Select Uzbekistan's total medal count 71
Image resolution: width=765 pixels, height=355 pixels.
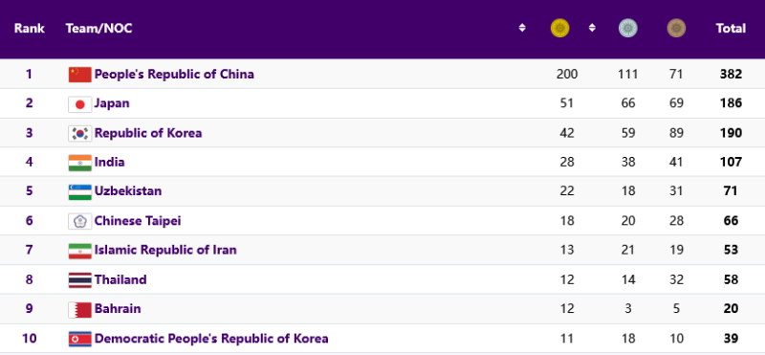[x=731, y=191]
